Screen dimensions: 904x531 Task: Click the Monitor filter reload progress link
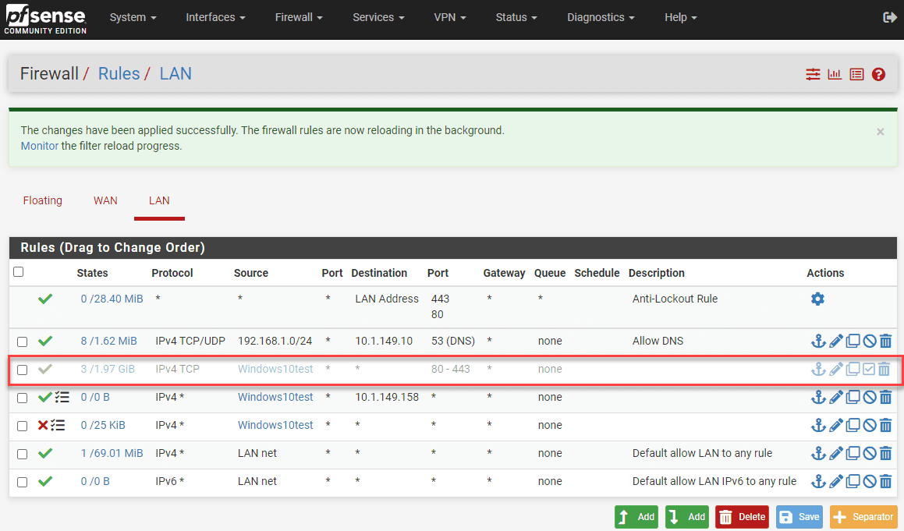coord(39,145)
